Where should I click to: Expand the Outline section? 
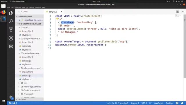click(29, 99)
